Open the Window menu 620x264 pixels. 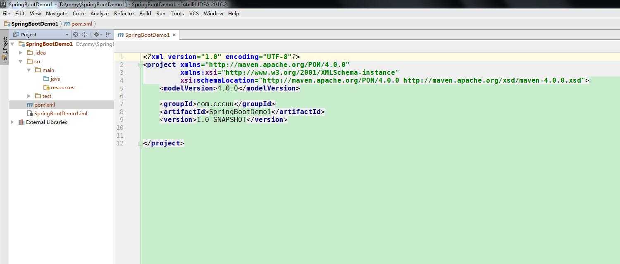point(213,13)
